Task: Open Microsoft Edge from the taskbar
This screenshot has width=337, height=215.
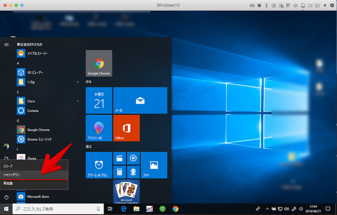Action: pos(124,209)
